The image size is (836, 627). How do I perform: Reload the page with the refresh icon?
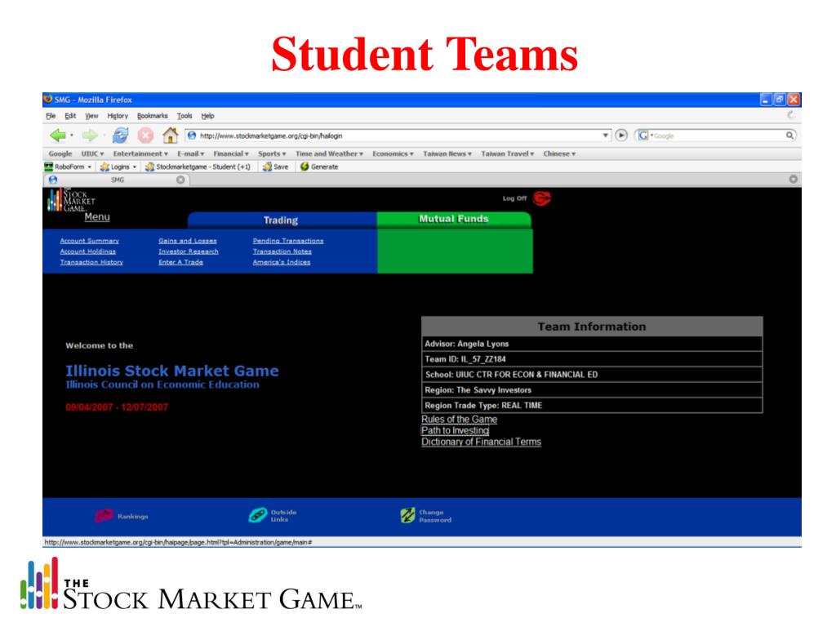[121, 136]
